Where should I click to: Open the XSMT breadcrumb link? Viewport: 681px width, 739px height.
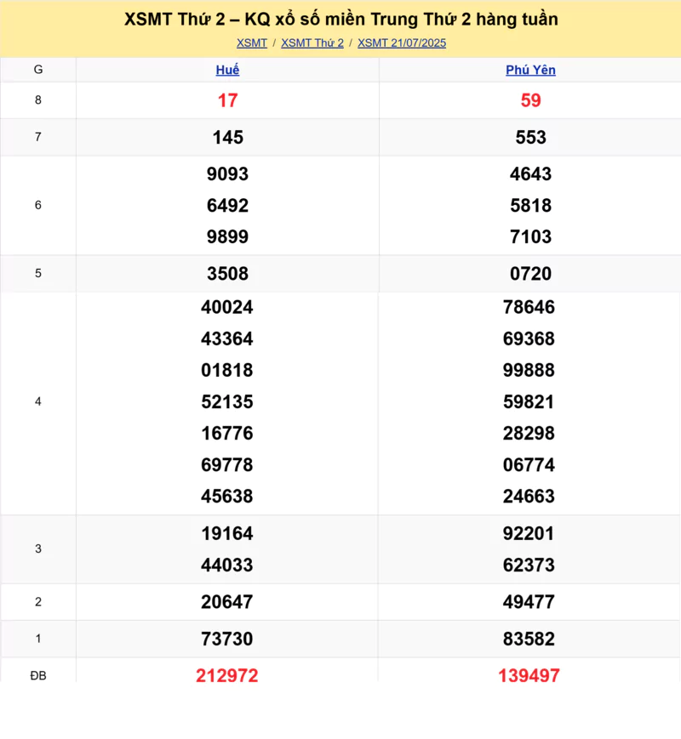(251, 43)
